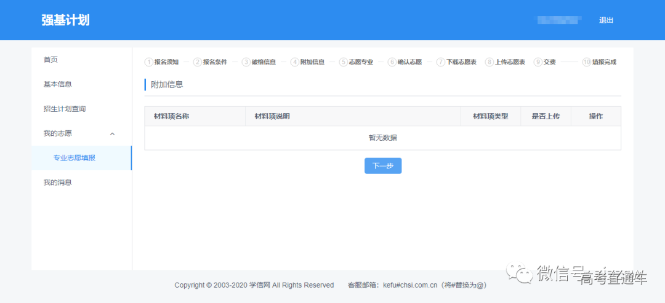The image size is (665, 303).
Task: Click the 我的志愿 chevron arrow
Action: [x=113, y=134]
